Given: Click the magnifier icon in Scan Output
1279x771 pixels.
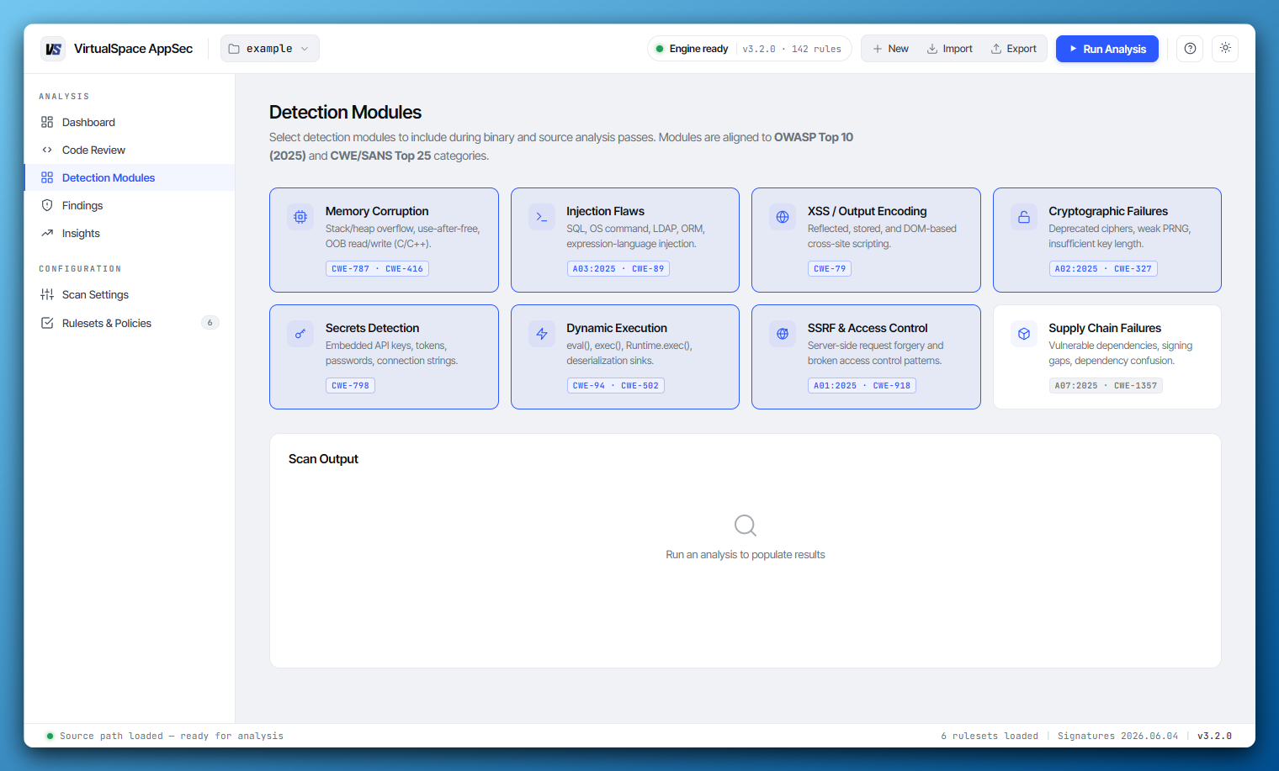Looking at the screenshot, I should 746,525.
